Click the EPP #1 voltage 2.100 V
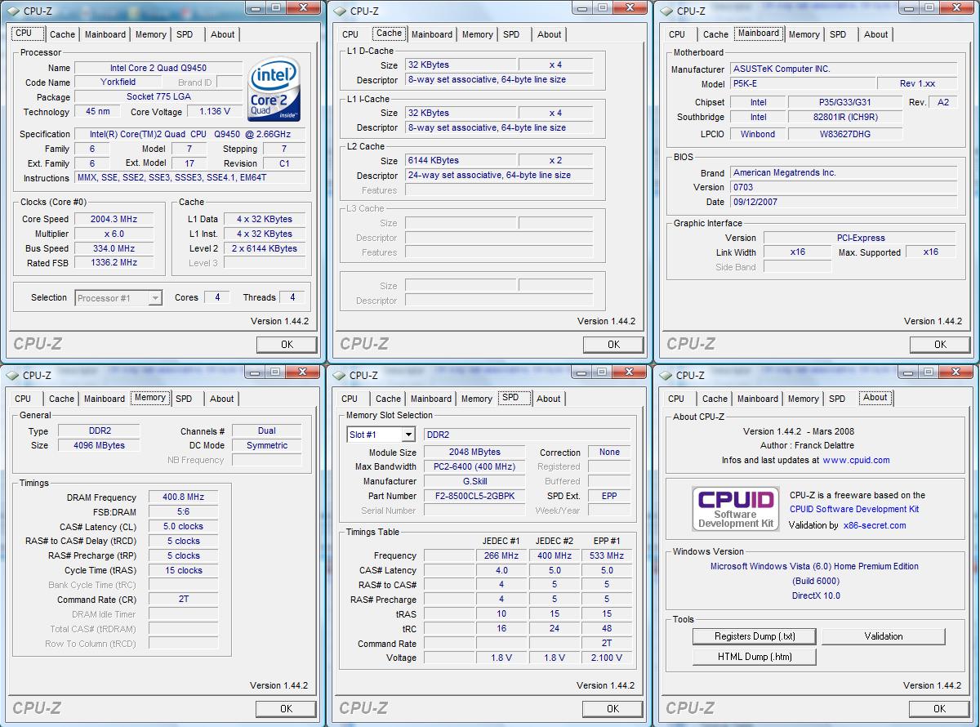 pyautogui.click(x=607, y=658)
